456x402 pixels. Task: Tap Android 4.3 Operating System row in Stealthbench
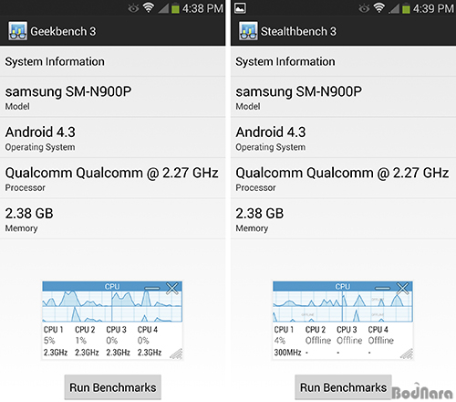[343, 137]
